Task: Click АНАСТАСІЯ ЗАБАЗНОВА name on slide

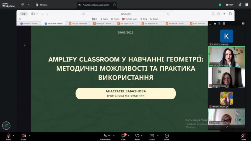Action: click(126, 91)
